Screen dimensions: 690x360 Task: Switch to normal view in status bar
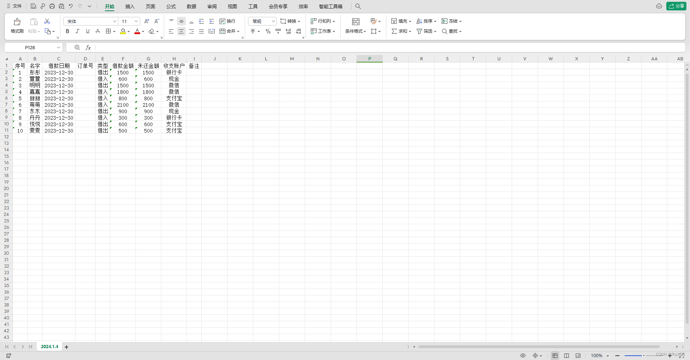pos(555,355)
